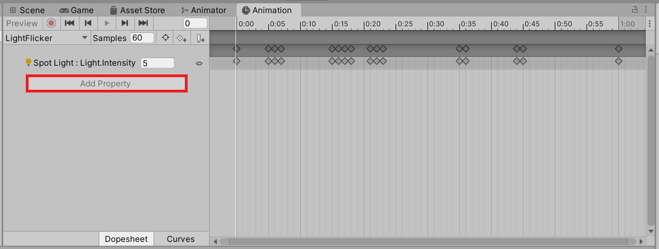Go to end of the clip
Viewport: 659px width, 249px height.
pyautogui.click(x=143, y=23)
